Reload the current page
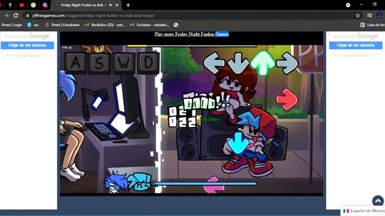Image resolution: width=385 pixels, height=216 pixels. point(16,16)
